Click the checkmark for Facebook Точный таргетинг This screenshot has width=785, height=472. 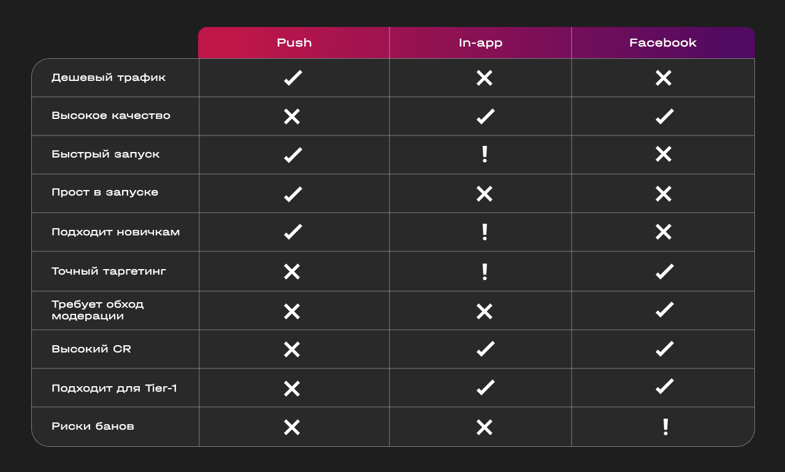[x=664, y=271]
